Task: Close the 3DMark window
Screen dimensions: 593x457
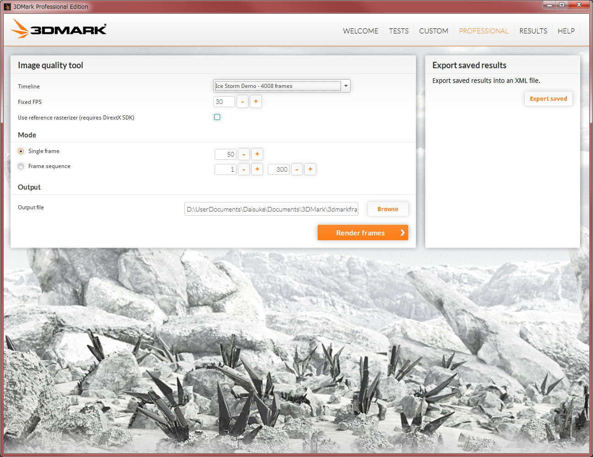Action: click(579, 5)
